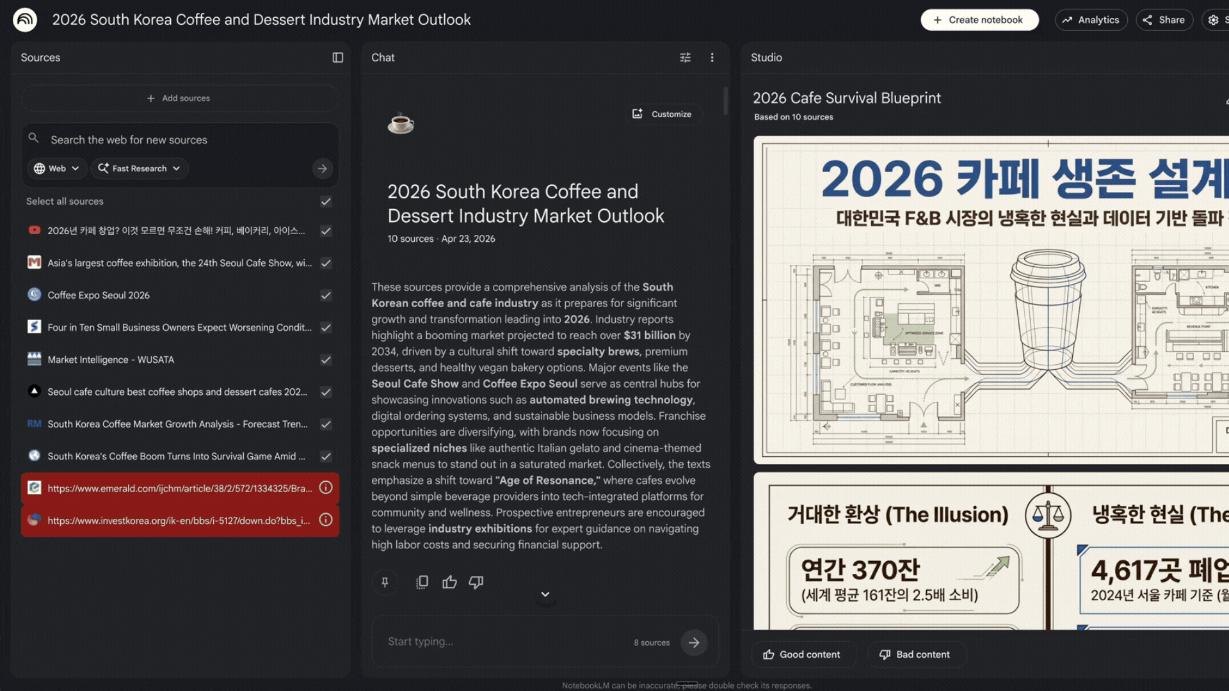Click the South Korea Coffee Market Growth source icon
Screen dimensions: 1229x691
35,424
